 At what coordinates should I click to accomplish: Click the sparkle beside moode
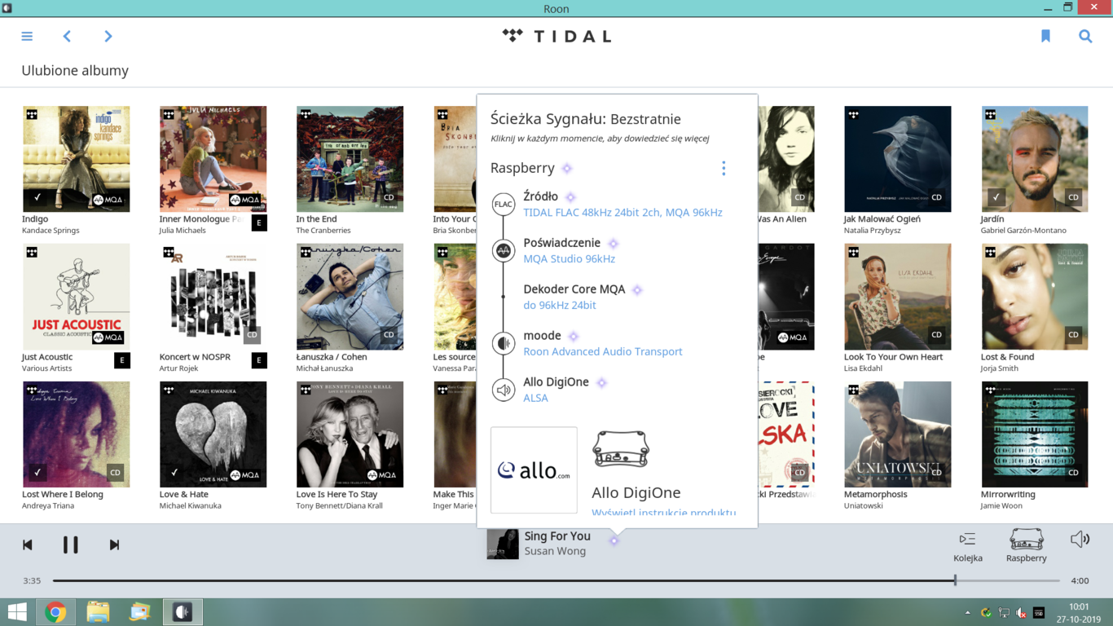coord(573,337)
